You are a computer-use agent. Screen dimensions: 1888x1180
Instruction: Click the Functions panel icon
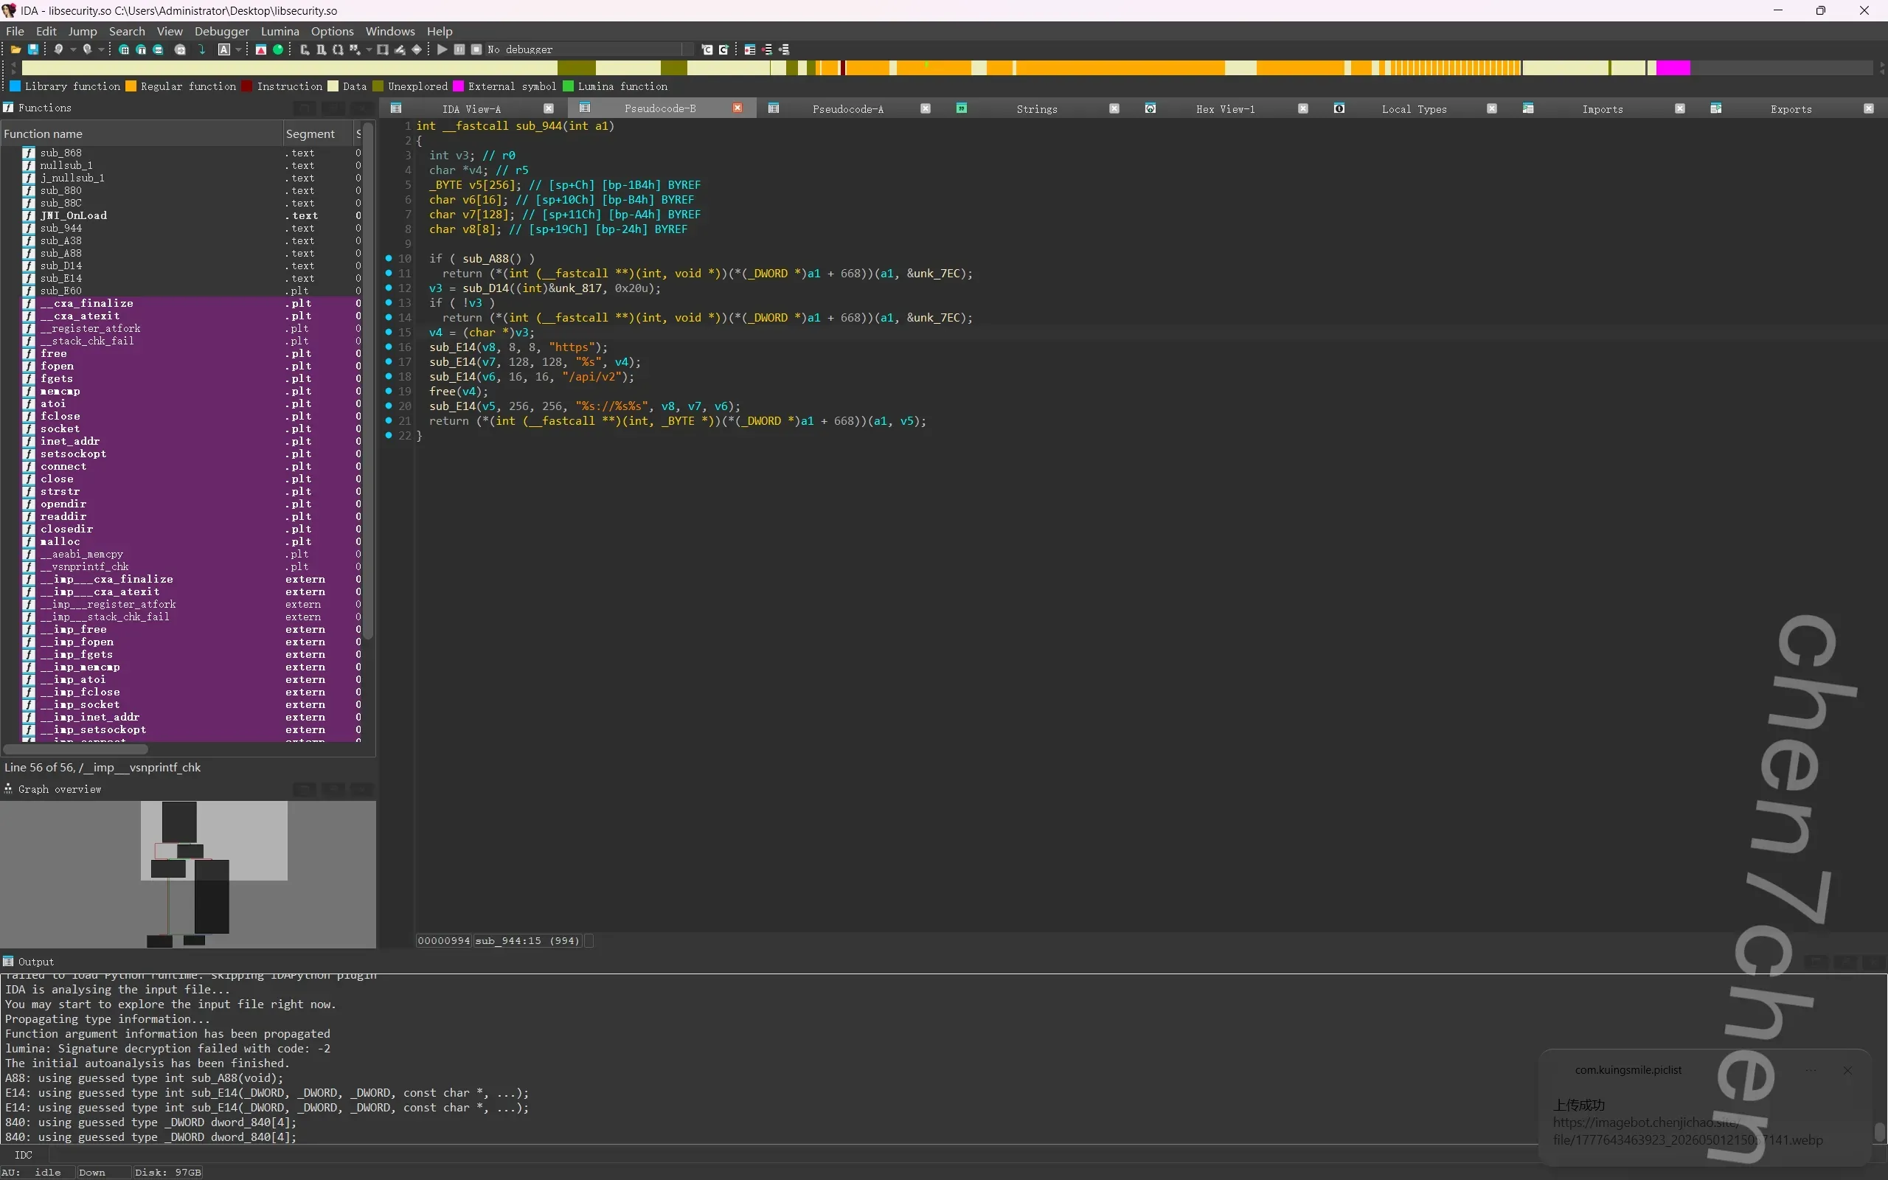[9, 108]
